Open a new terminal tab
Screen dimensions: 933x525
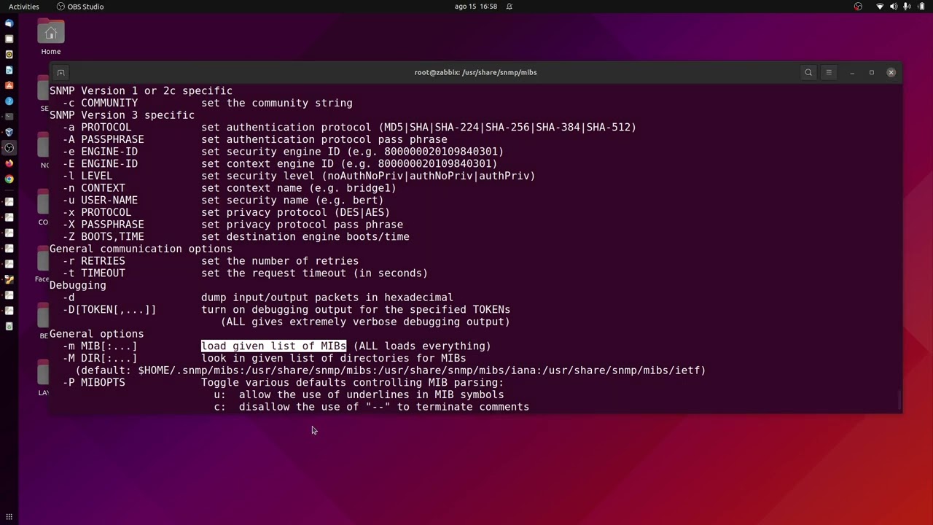[61, 72]
